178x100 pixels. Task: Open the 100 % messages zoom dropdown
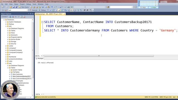[x=42, y=94]
